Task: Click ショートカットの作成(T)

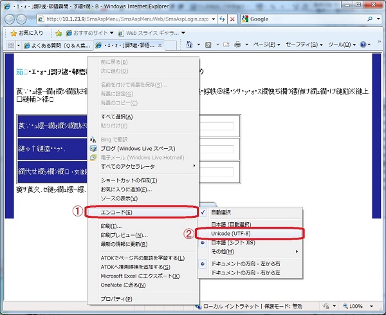Action: point(143,180)
